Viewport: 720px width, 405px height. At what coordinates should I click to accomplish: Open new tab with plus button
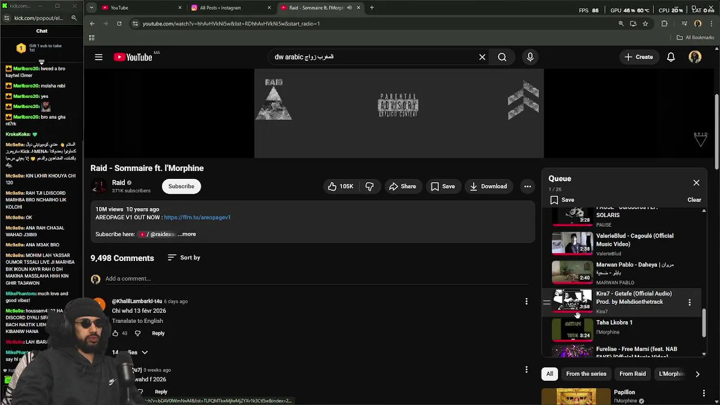pos(372,8)
